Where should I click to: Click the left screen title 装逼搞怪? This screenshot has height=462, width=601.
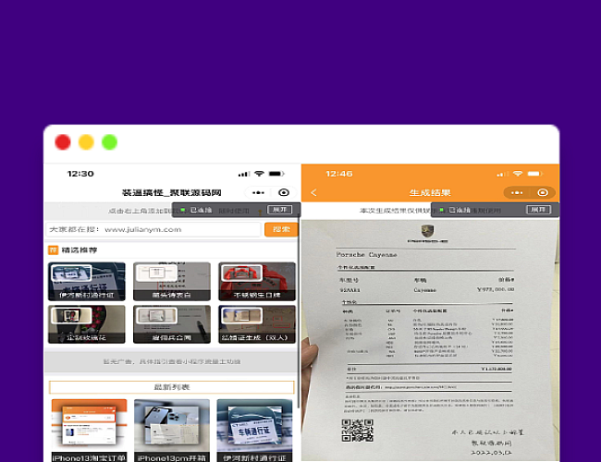click(172, 193)
